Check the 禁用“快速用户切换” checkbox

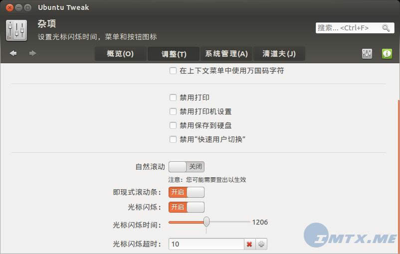[x=173, y=139]
